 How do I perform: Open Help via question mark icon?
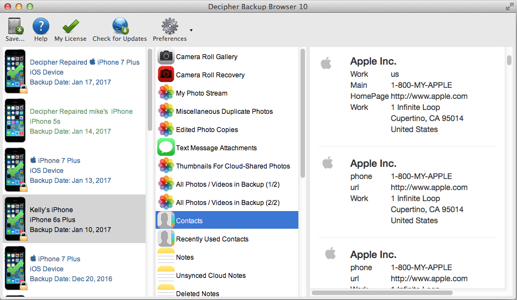click(x=41, y=26)
